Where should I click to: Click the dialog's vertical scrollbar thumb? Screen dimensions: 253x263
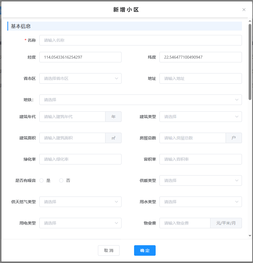(250, 61)
